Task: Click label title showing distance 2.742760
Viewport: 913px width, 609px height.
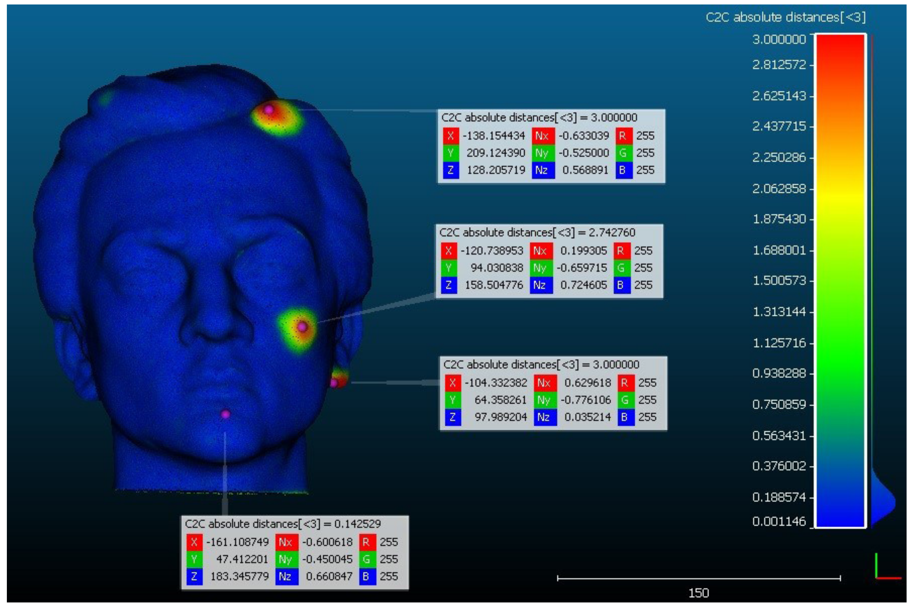Action: tap(537, 233)
